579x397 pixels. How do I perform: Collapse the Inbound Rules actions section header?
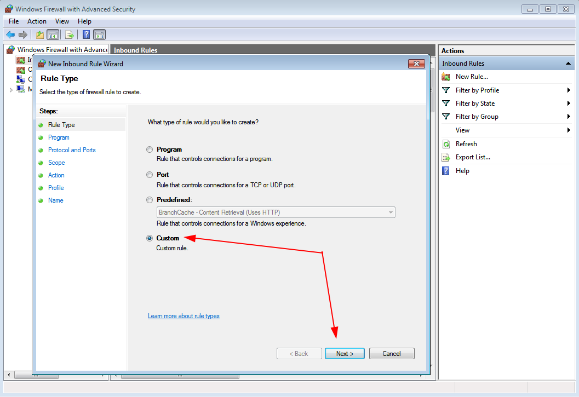click(x=568, y=64)
